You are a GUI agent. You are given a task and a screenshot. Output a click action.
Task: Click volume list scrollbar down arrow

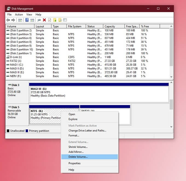pyautogui.click(x=171, y=77)
